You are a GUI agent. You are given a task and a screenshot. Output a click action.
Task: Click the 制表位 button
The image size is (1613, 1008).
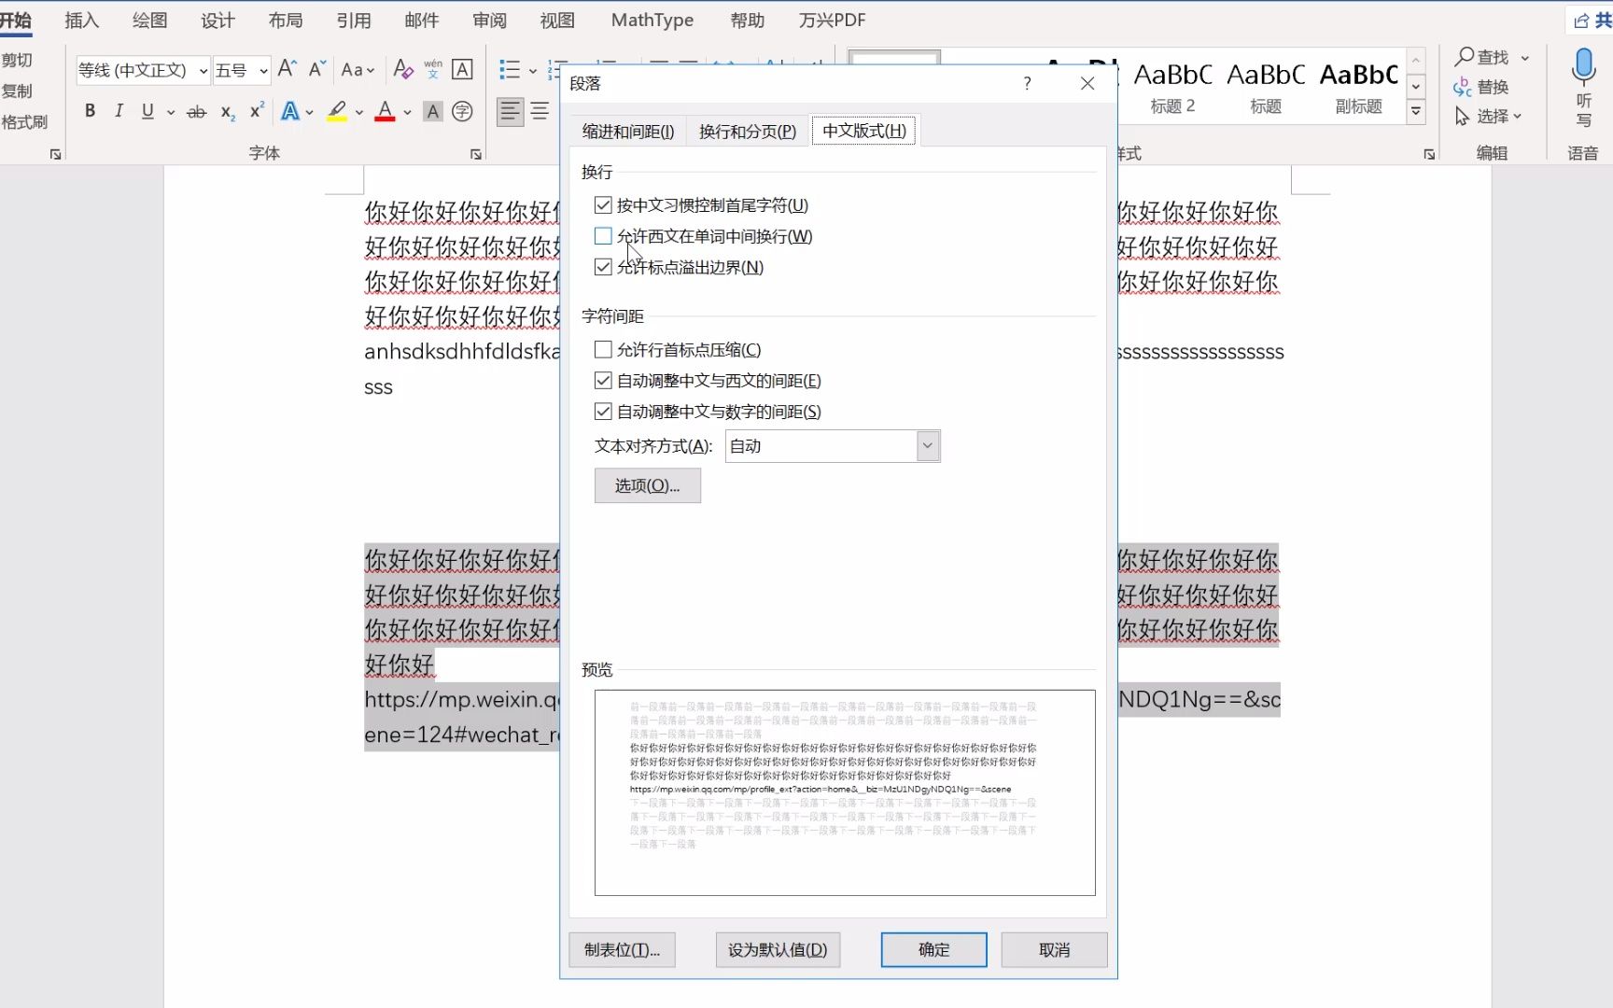623,949
